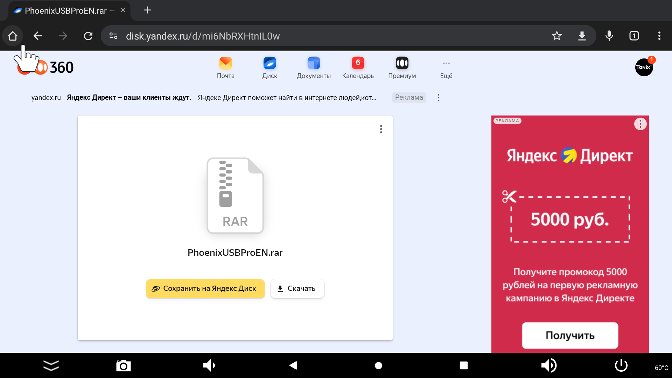Open the text ad options menu
The image size is (672, 378).
coord(438,98)
